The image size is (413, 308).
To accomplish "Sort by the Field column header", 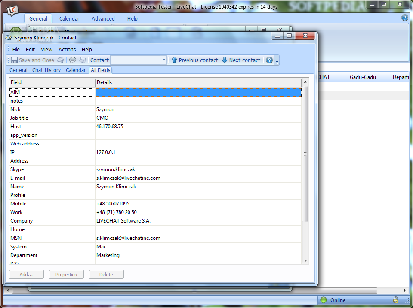I will [52, 82].
